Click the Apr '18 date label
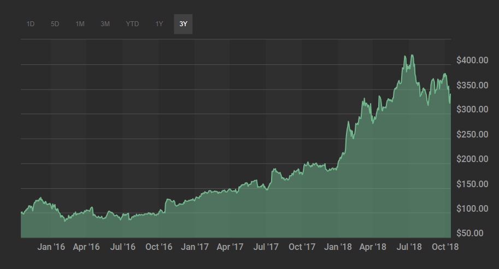The image size is (499, 269). (x=373, y=247)
